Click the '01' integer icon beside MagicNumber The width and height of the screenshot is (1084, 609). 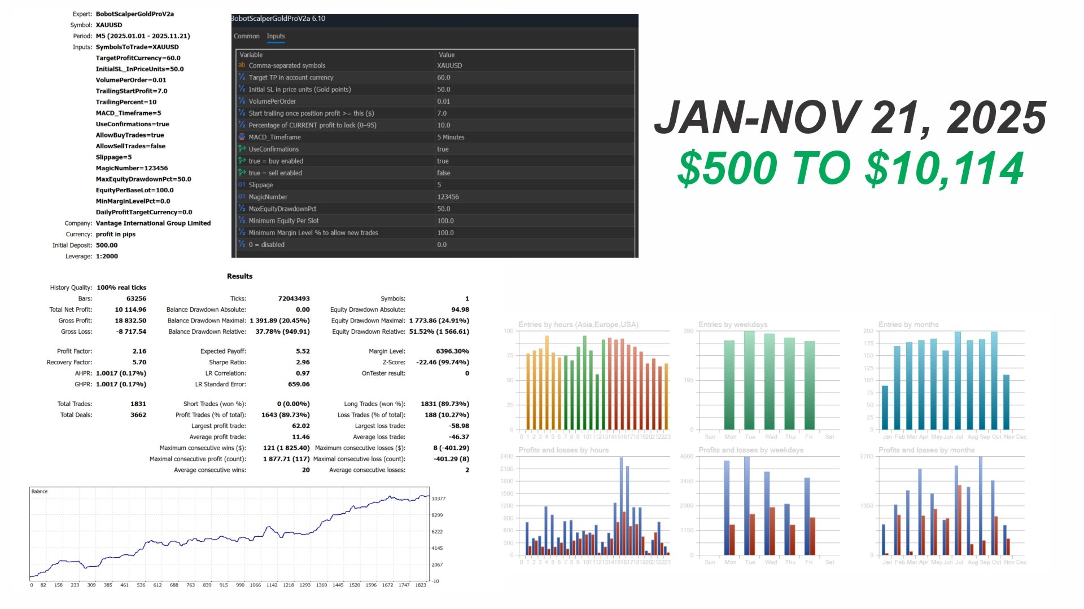[242, 197]
